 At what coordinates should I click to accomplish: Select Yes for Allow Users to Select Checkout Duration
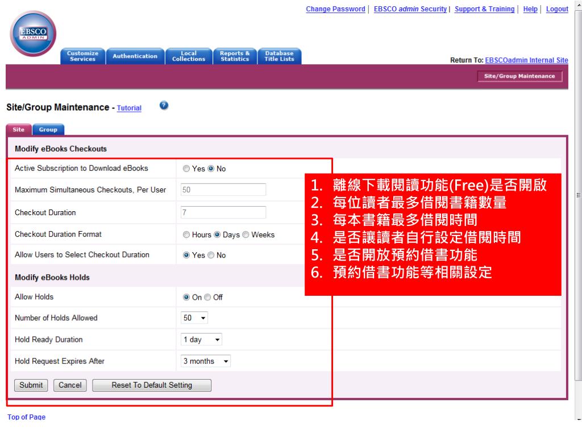[x=186, y=255]
